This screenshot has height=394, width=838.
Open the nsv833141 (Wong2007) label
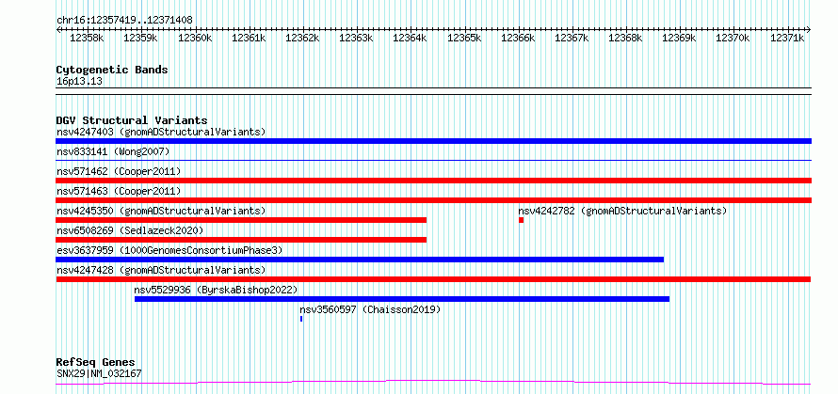[x=113, y=151]
